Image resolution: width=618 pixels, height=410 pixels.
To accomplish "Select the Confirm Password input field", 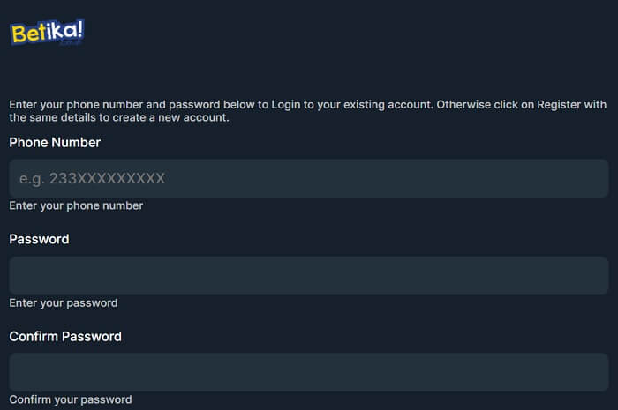I will click(308, 372).
